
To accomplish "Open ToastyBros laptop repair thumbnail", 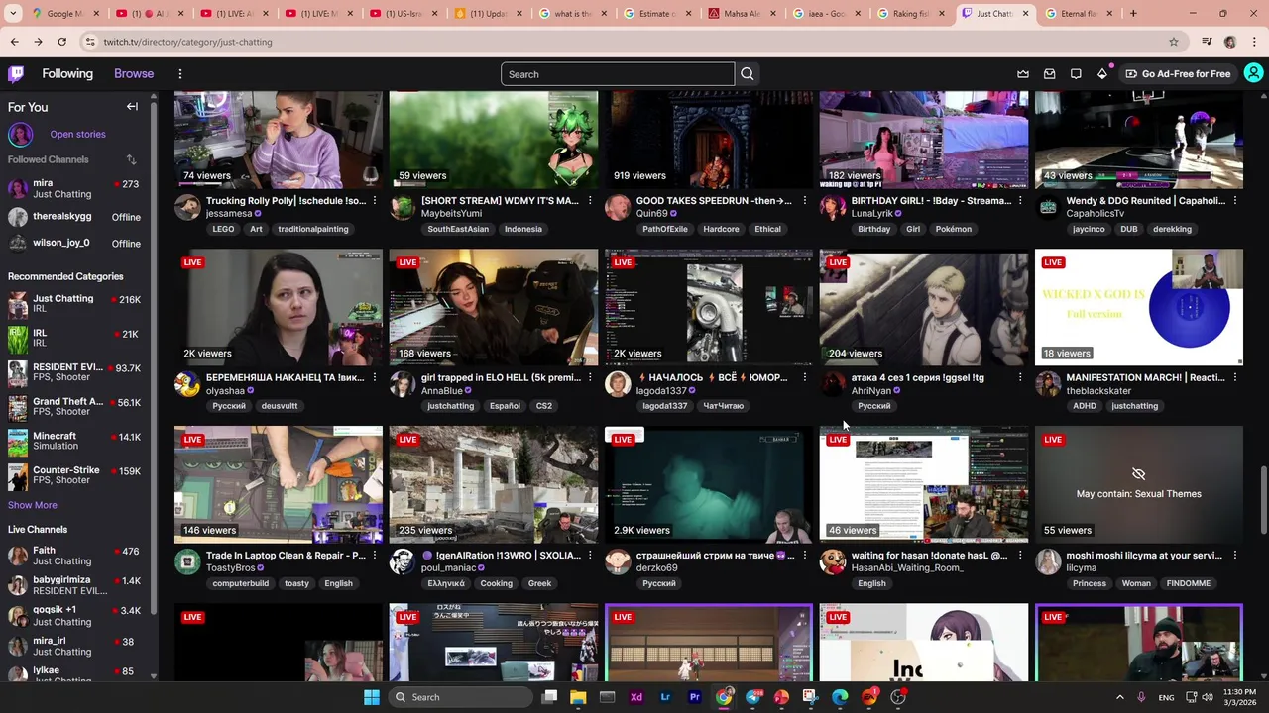I will click(279, 484).
